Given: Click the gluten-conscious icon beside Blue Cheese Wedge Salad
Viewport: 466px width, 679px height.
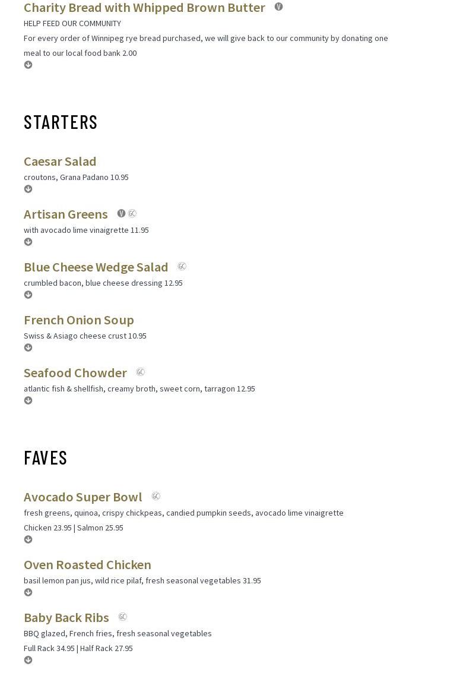Looking at the screenshot, I should pyautogui.click(x=182, y=266).
